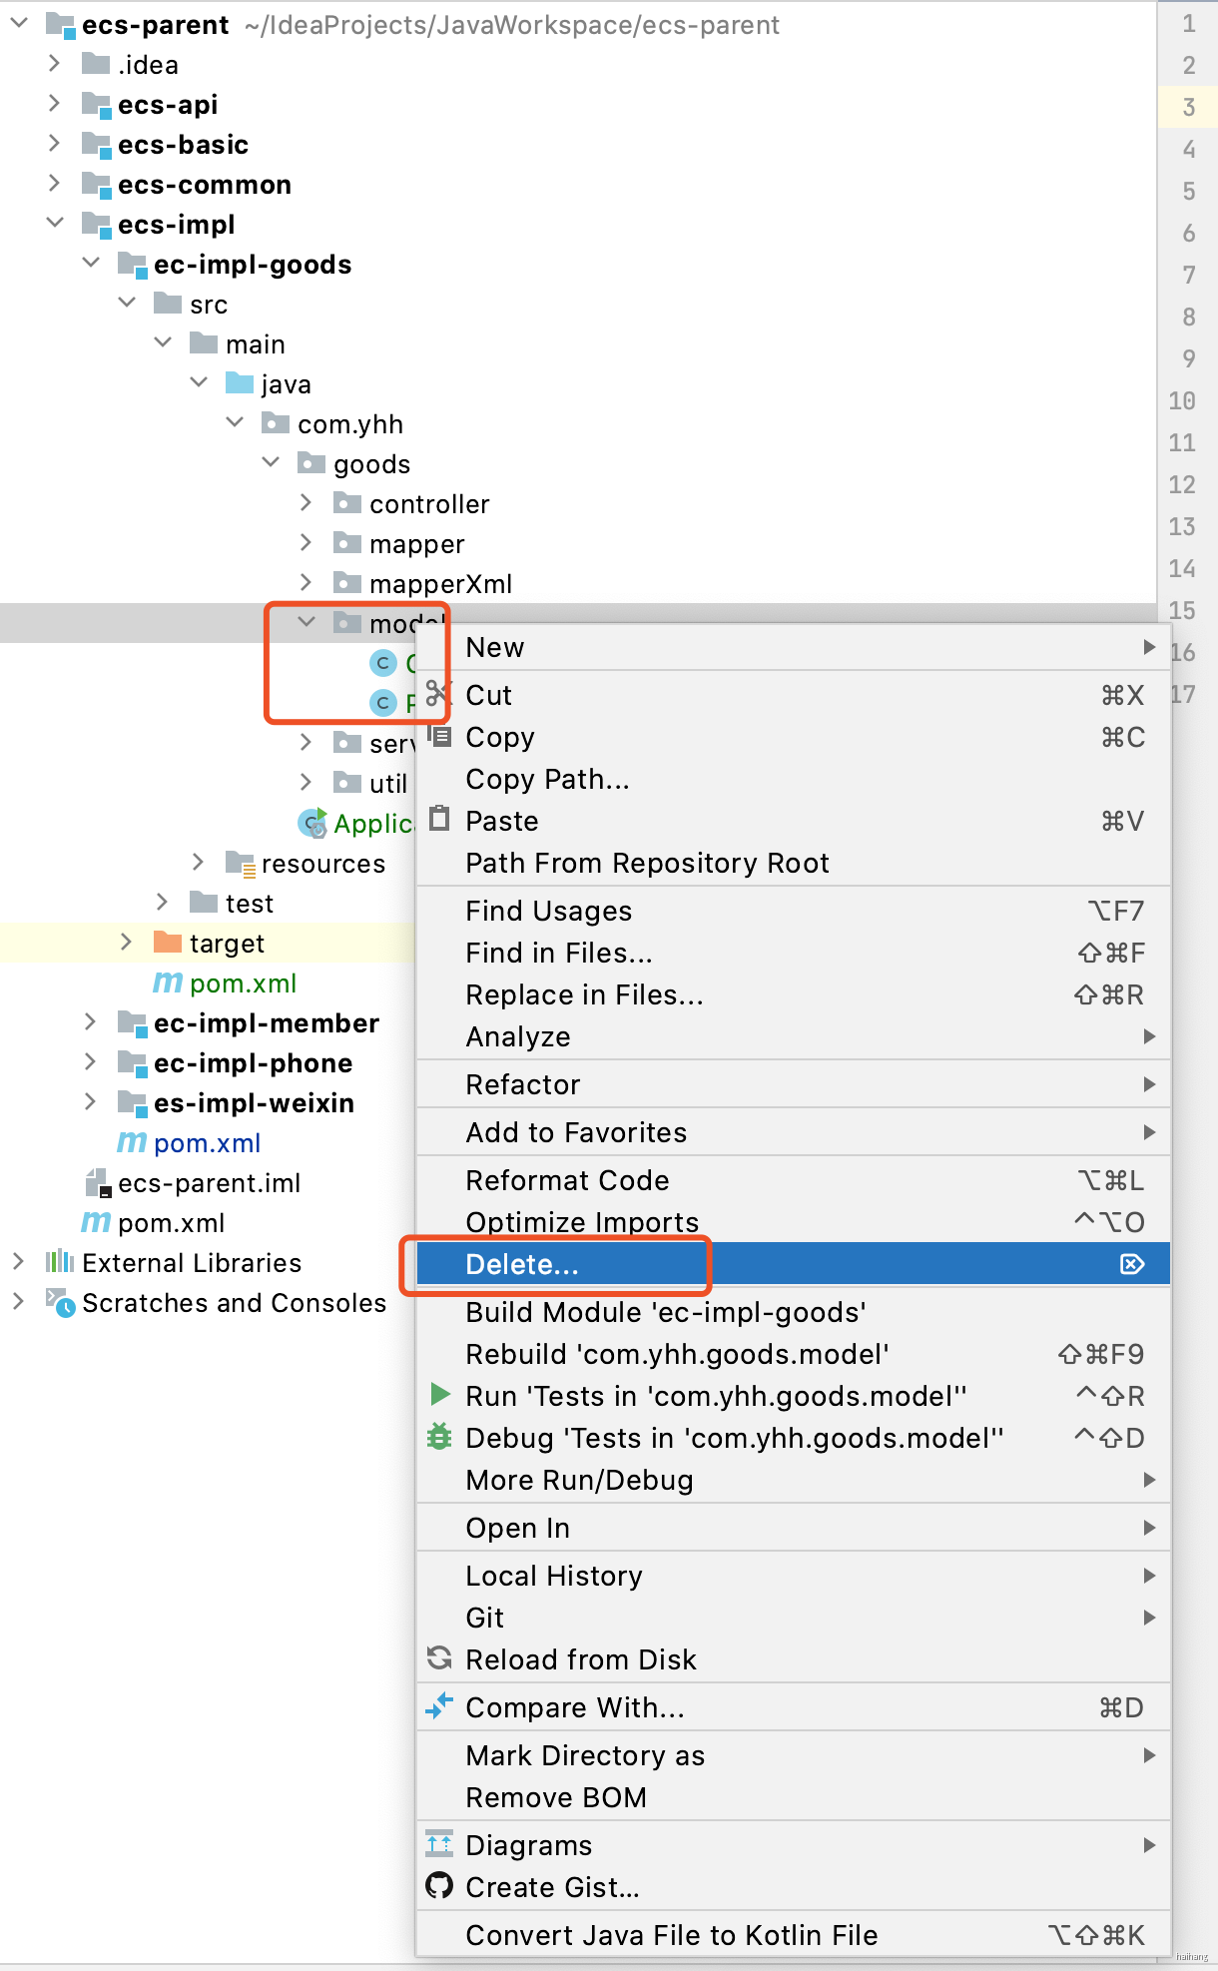The image size is (1218, 1971).
Task: Choose Delete... from the context menu
Action: click(522, 1264)
